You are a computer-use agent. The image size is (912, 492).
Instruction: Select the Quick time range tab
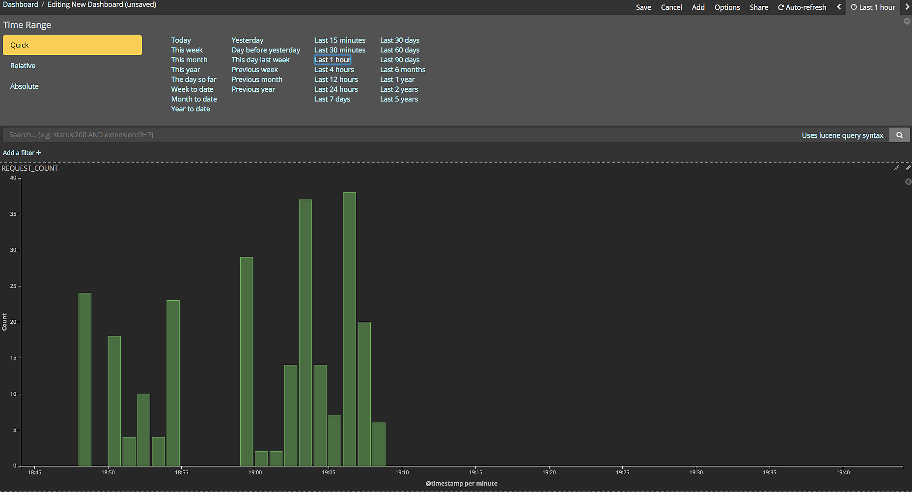(x=72, y=45)
